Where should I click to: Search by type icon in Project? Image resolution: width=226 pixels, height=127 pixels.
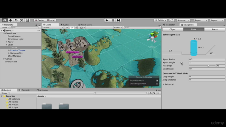150,93
